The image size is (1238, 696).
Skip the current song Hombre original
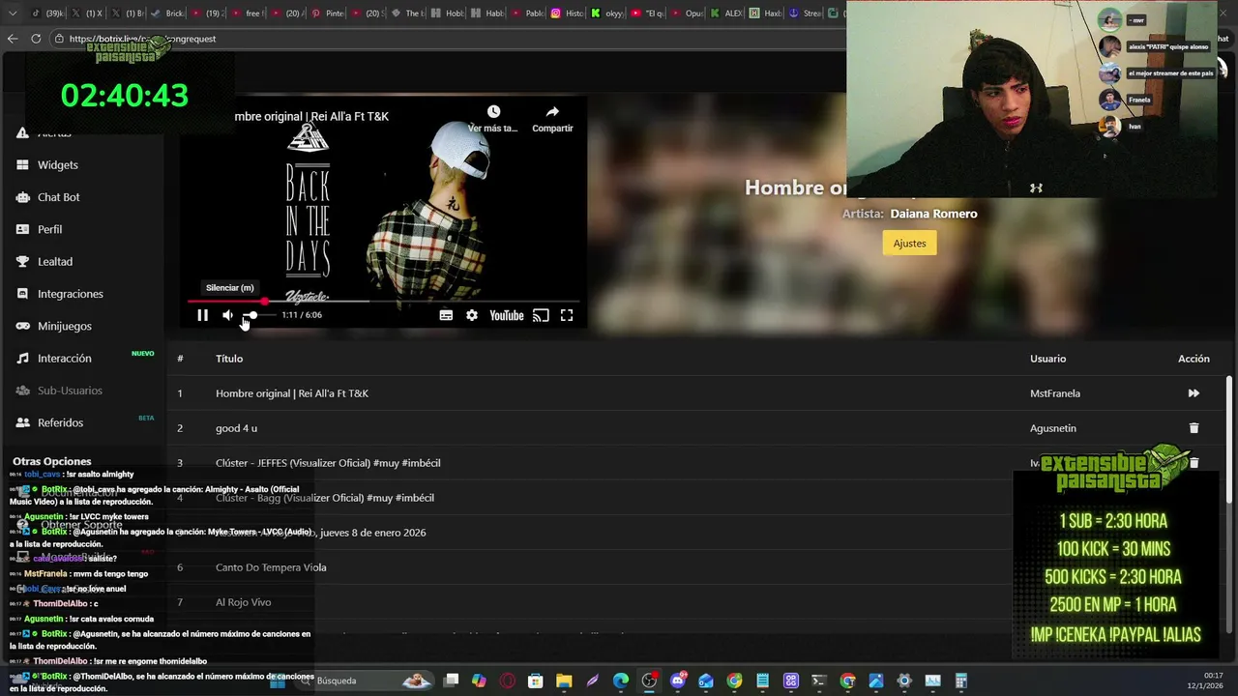coord(1194,393)
